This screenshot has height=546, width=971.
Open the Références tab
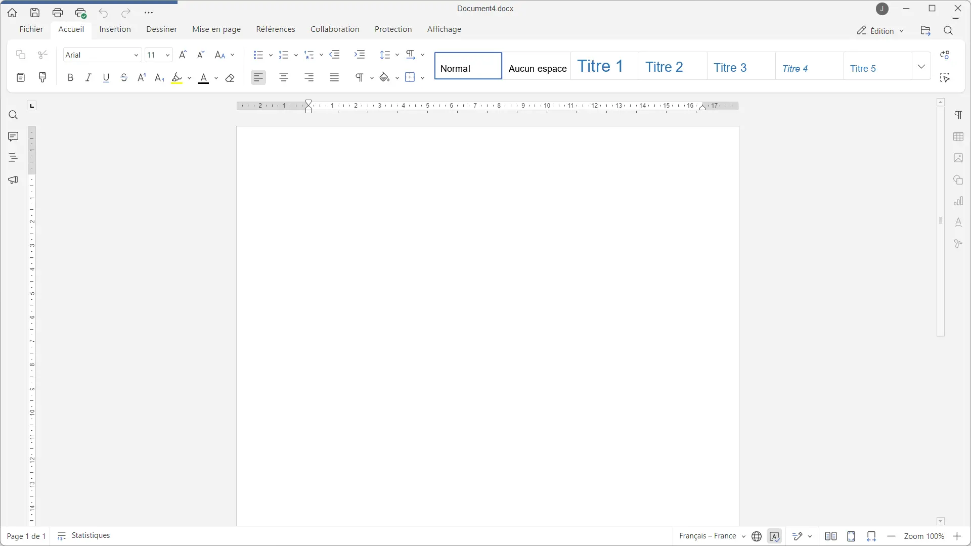tap(276, 29)
